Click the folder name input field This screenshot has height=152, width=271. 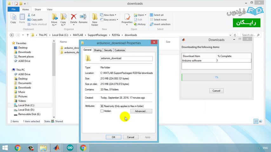click(126, 58)
